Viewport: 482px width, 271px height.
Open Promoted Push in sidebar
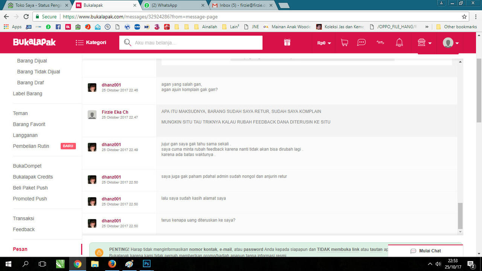tap(30, 199)
